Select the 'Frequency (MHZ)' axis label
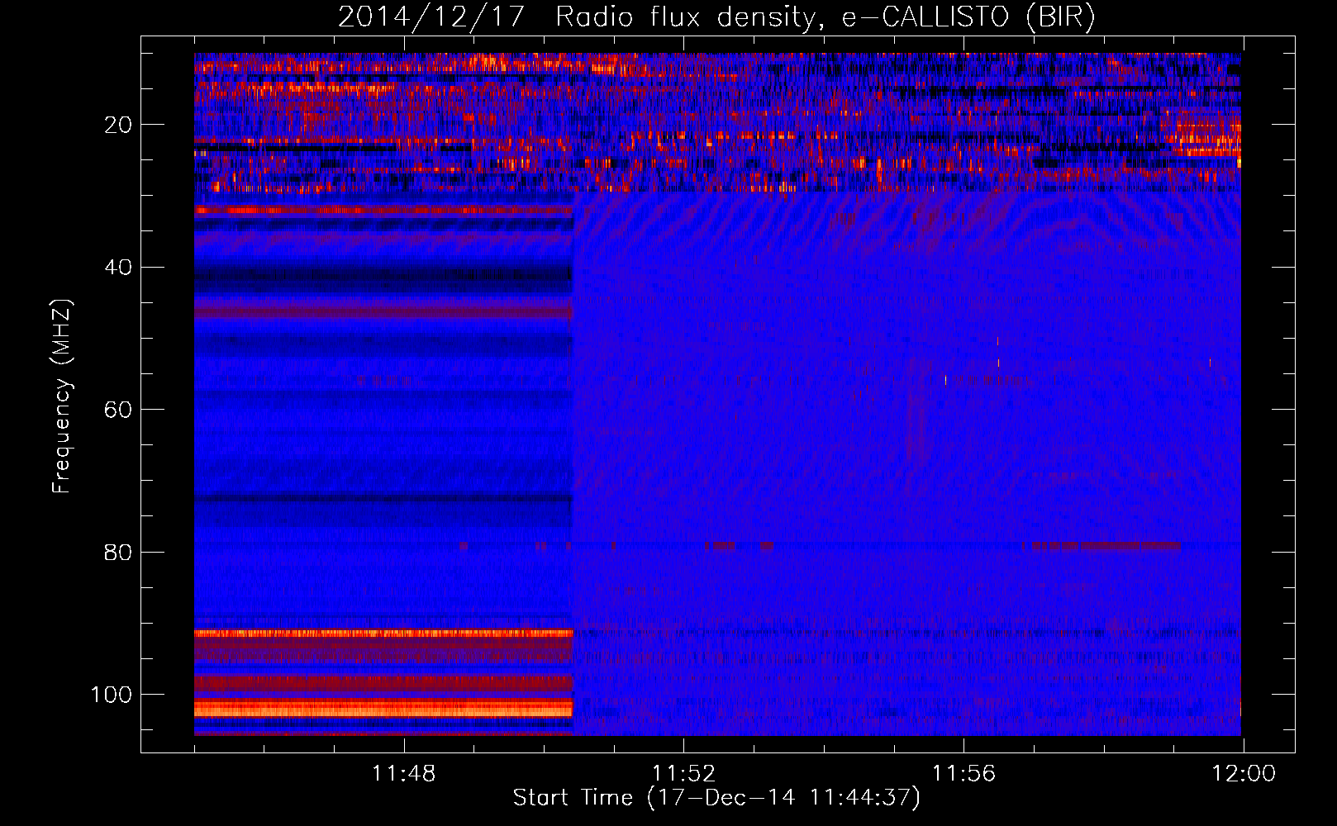The height and width of the screenshot is (826, 1337). 62,396
